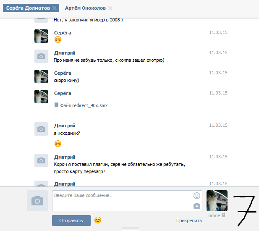
Task: Open Серёга's large avatar beside the input
Action: pyautogui.click(x=217, y=201)
